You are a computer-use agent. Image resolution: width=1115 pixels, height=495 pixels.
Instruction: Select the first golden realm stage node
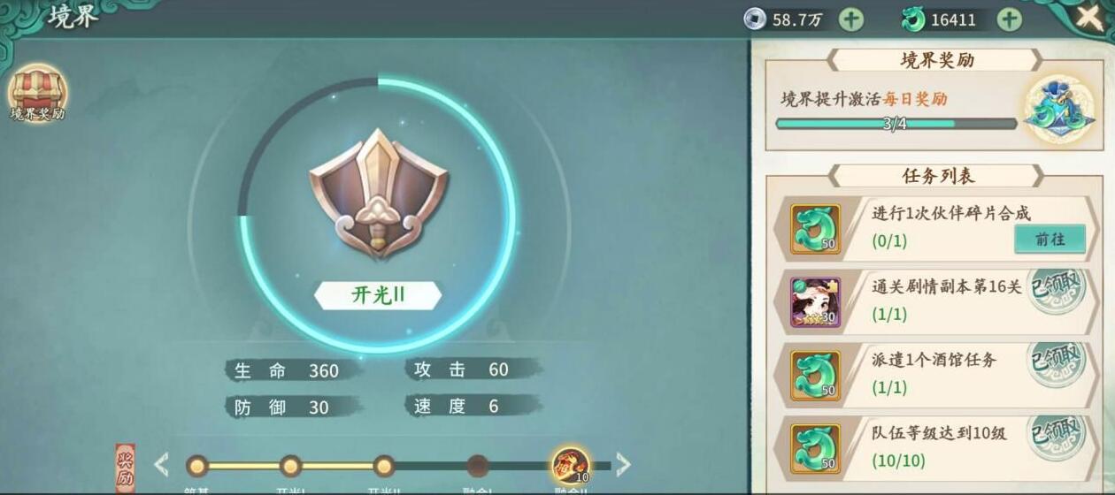point(197,466)
